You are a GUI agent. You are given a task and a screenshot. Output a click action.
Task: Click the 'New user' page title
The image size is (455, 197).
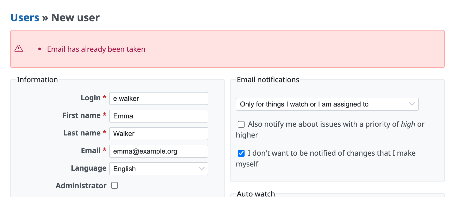point(75,18)
